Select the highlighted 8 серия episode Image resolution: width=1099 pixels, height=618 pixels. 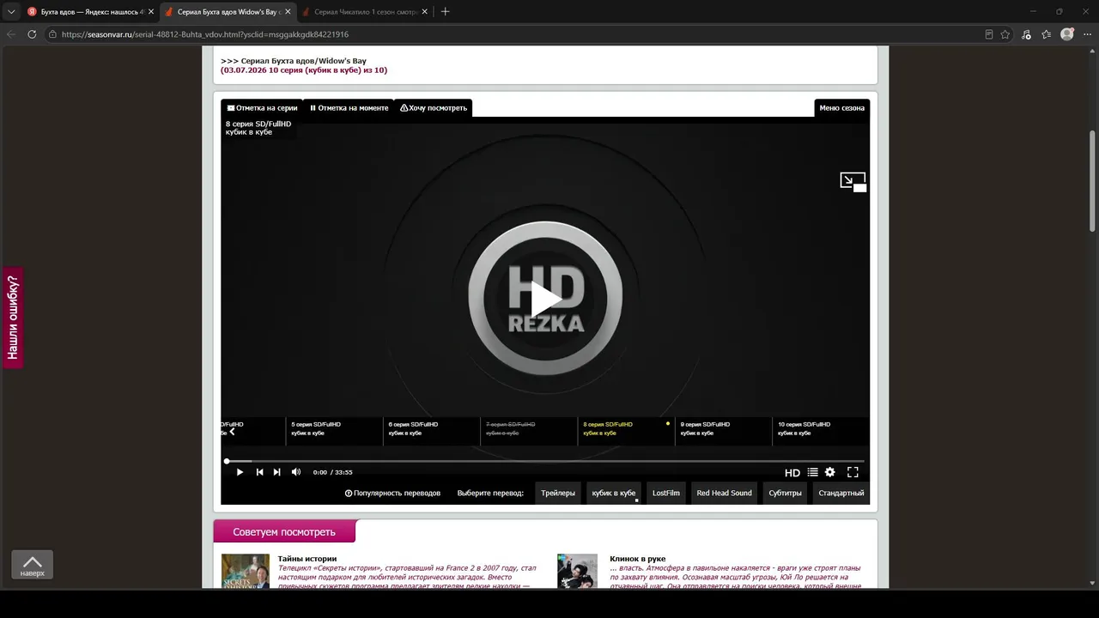tap(626, 431)
